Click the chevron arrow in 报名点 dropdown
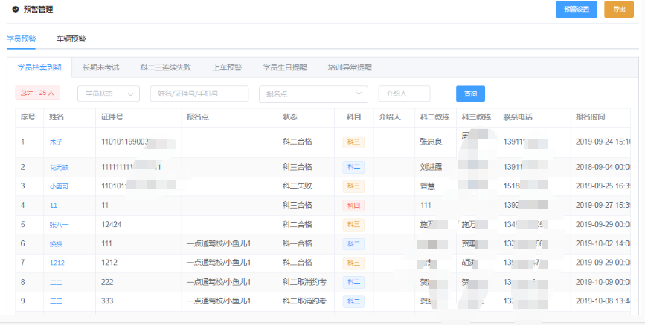Viewport: 645px width, 325px height. click(359, 93)
